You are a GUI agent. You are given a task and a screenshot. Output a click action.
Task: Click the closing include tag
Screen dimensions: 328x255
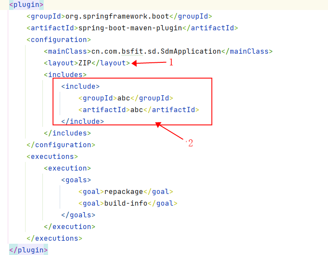pos(82,121)
